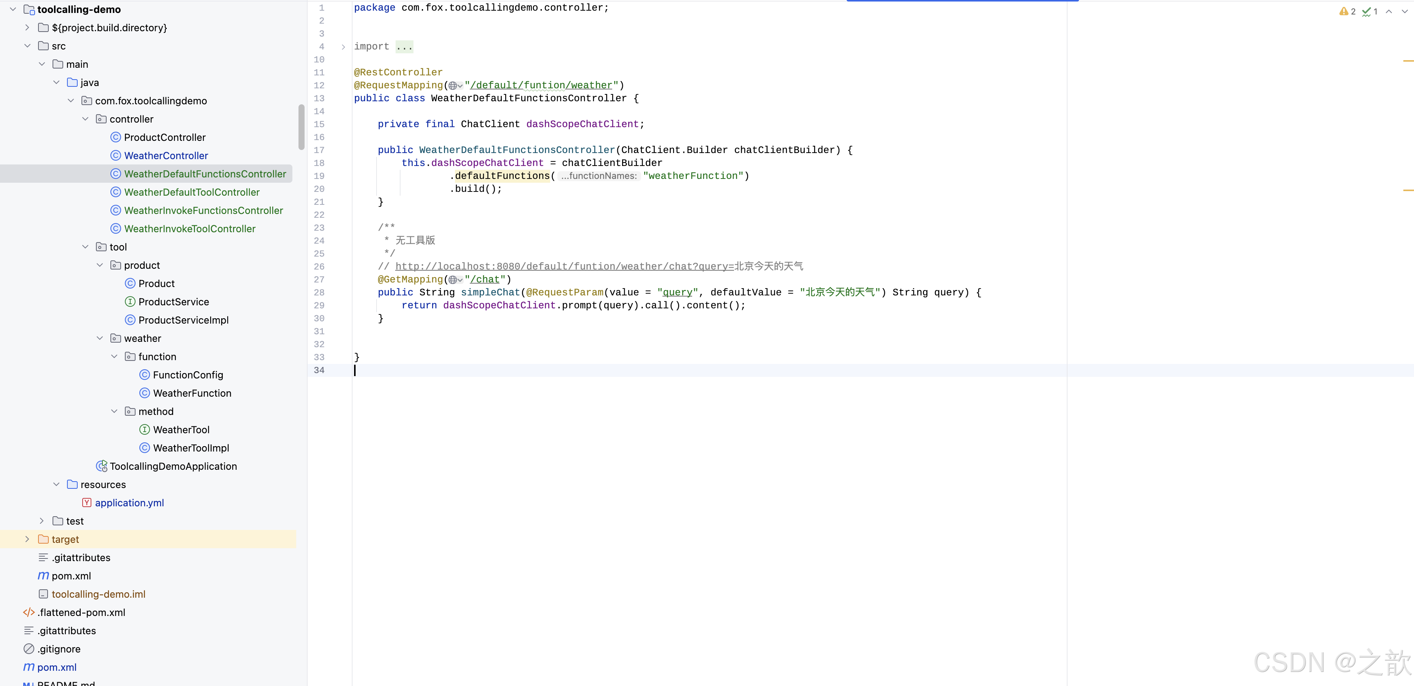Expand the test folder
The height and width of the screenshot is (686, 1414).
(42, 521)
